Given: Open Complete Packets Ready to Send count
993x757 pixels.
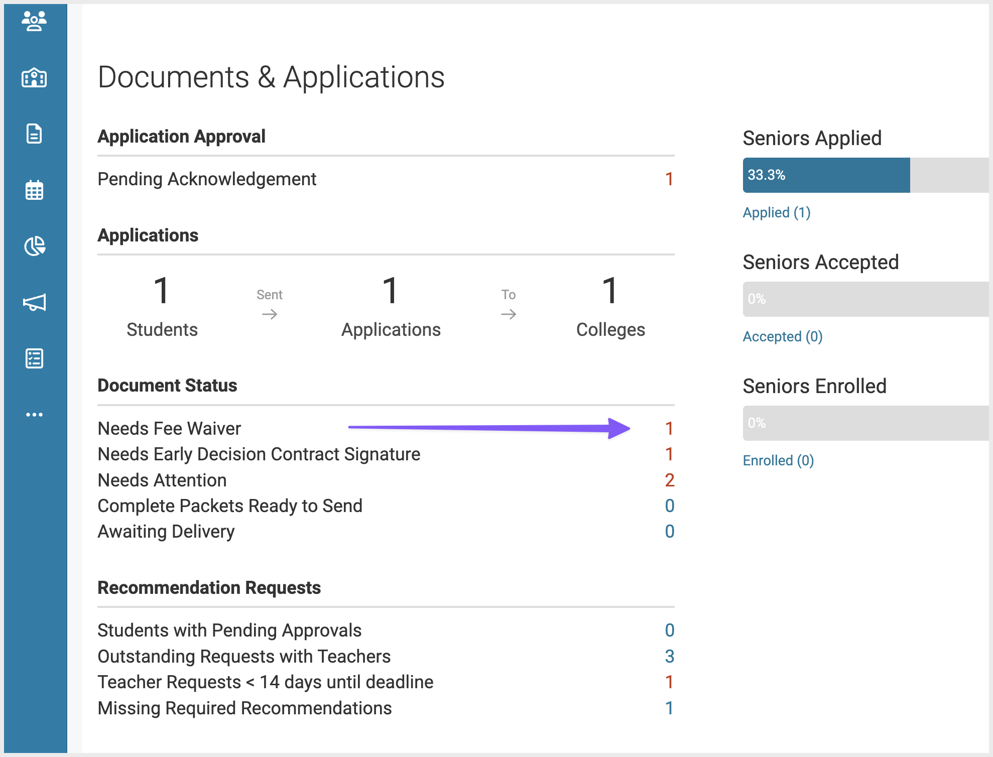Looking at the screenshot, I should (x=669, y=506).
